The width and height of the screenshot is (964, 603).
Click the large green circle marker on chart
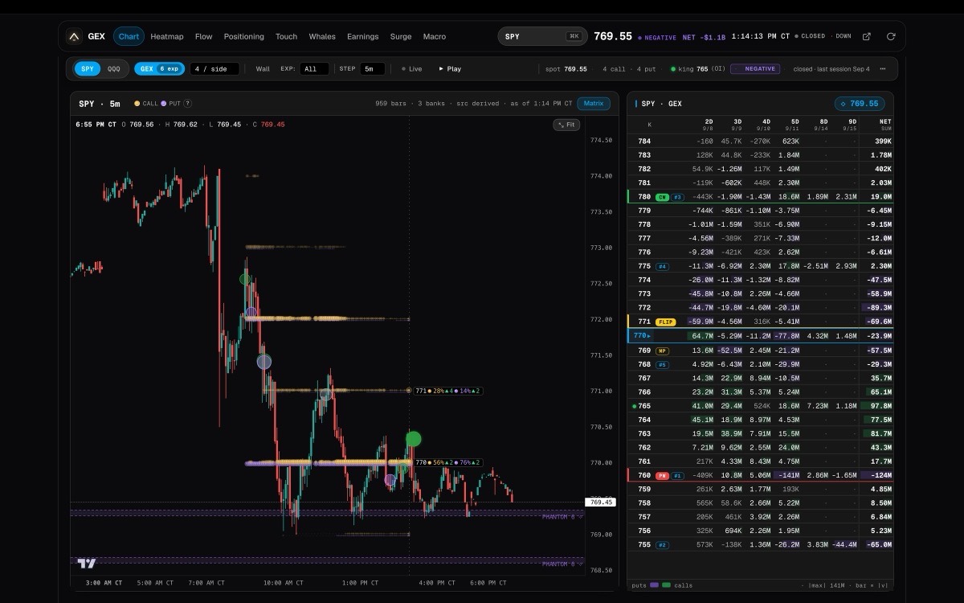(414, 438)
